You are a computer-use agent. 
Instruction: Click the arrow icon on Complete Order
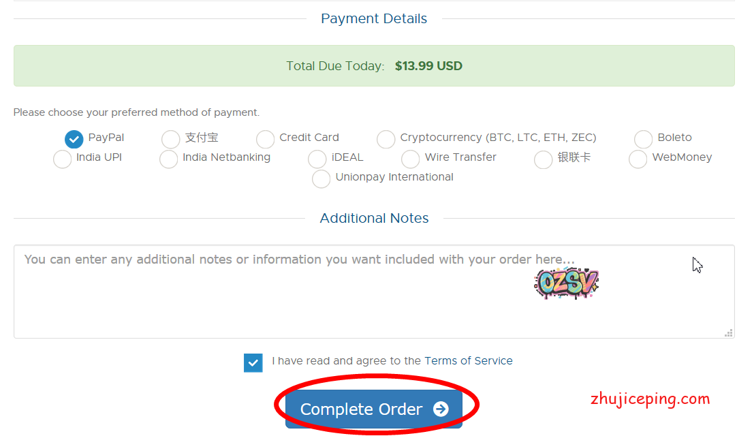tap(441, 409)
